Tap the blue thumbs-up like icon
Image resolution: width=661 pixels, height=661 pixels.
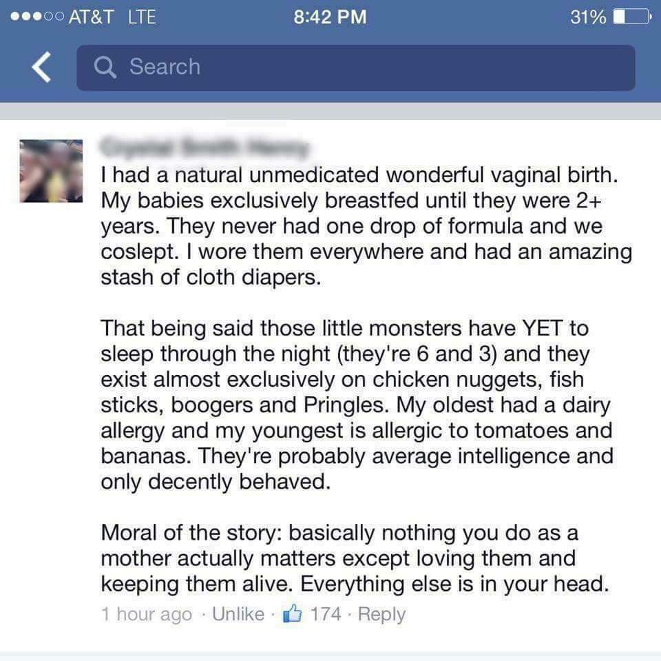coord(293,613)
